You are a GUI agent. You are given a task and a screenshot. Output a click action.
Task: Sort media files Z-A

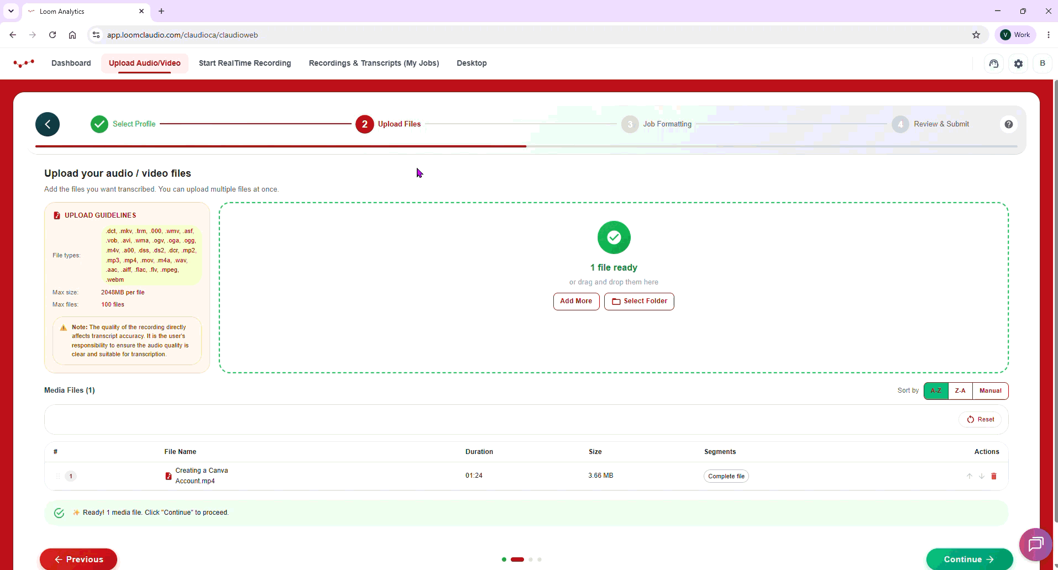click(x=960, y=391)
